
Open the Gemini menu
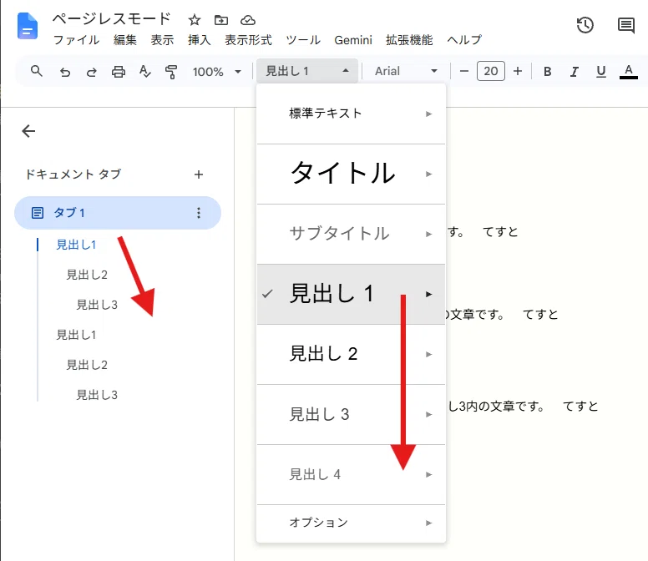point(353,40)
